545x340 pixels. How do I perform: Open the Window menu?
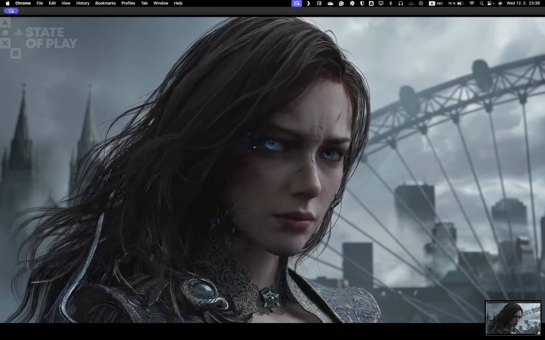[x=161, y=3]
